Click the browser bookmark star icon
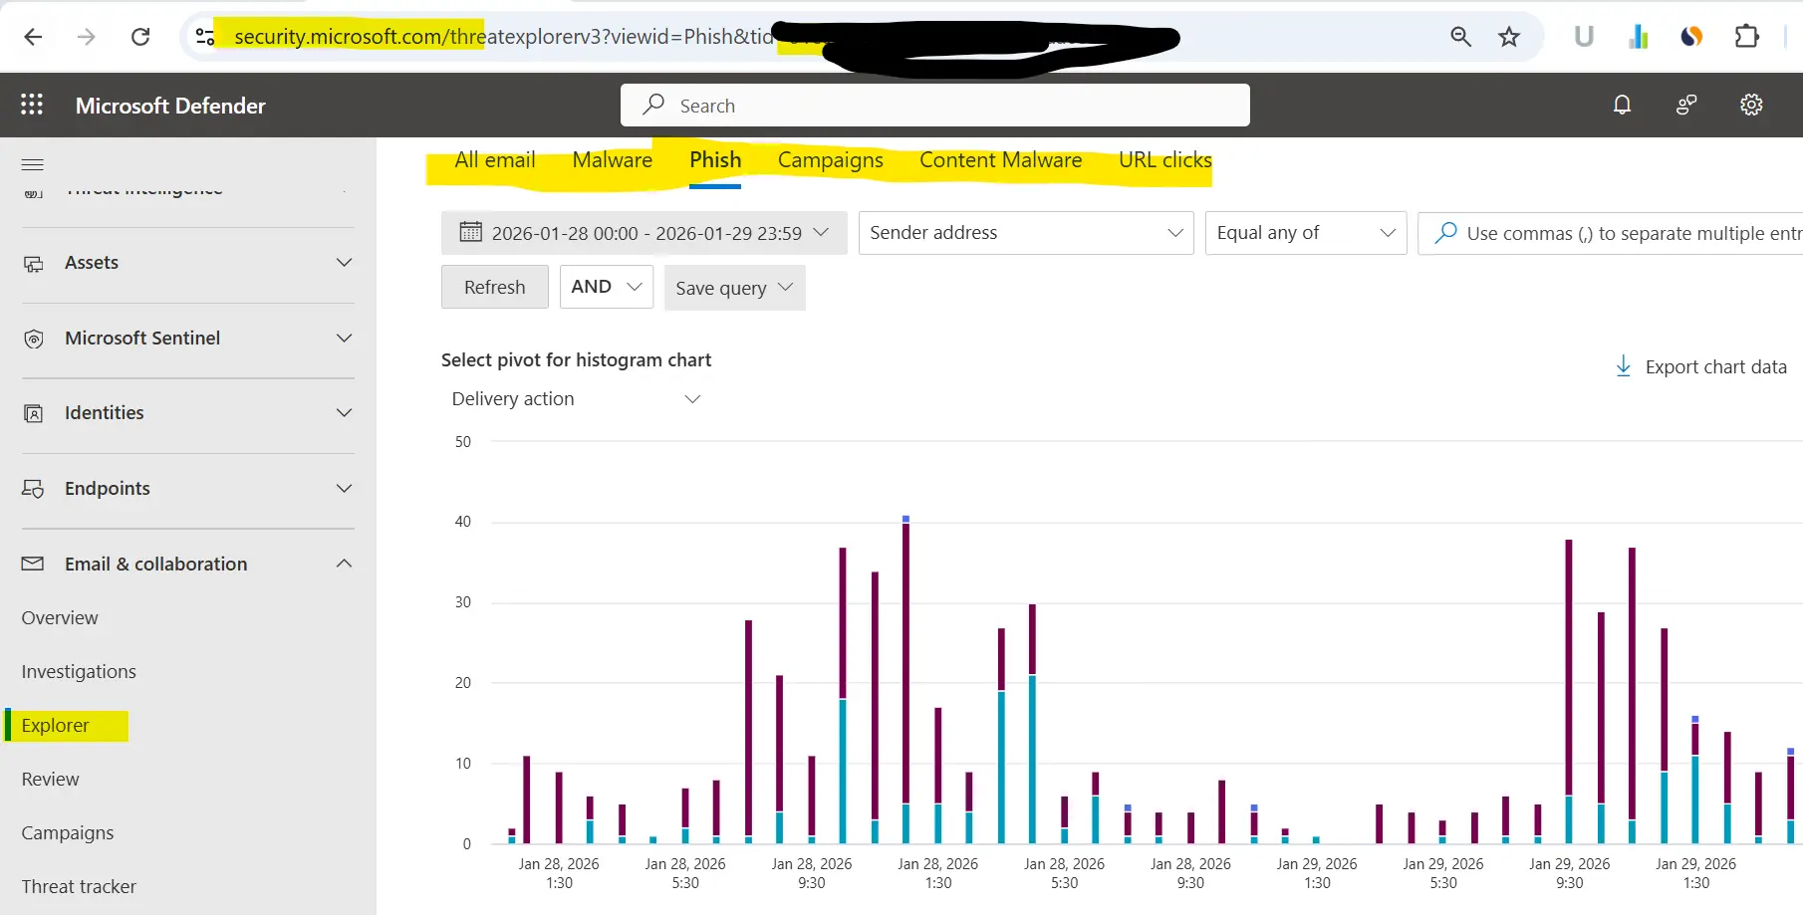 [x=1509, y=36]
